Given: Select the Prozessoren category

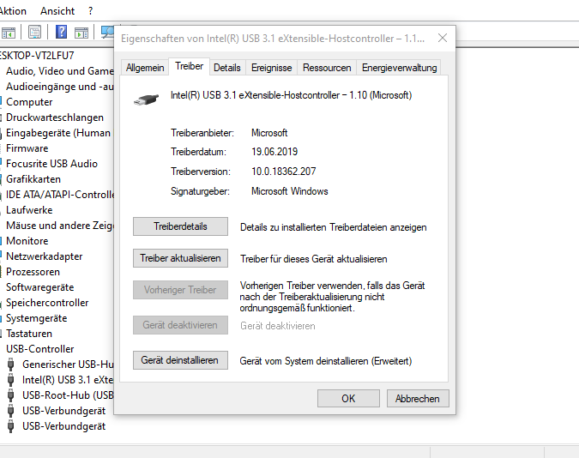Looking at the screenshot, I should pos(33,272).
